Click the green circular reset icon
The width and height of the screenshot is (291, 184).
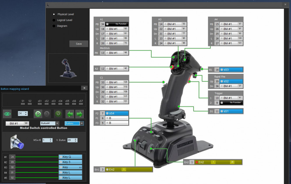click(58, 113)
